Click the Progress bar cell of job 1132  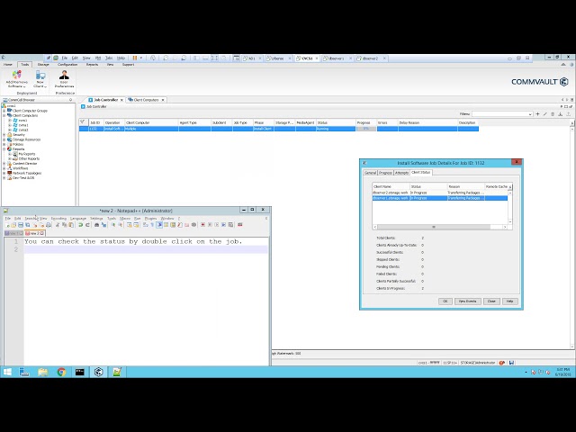[x=366, y=129]
